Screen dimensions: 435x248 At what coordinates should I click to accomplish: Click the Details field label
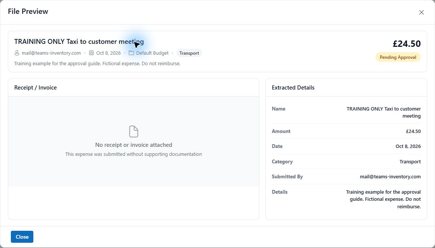click(280, 192)
